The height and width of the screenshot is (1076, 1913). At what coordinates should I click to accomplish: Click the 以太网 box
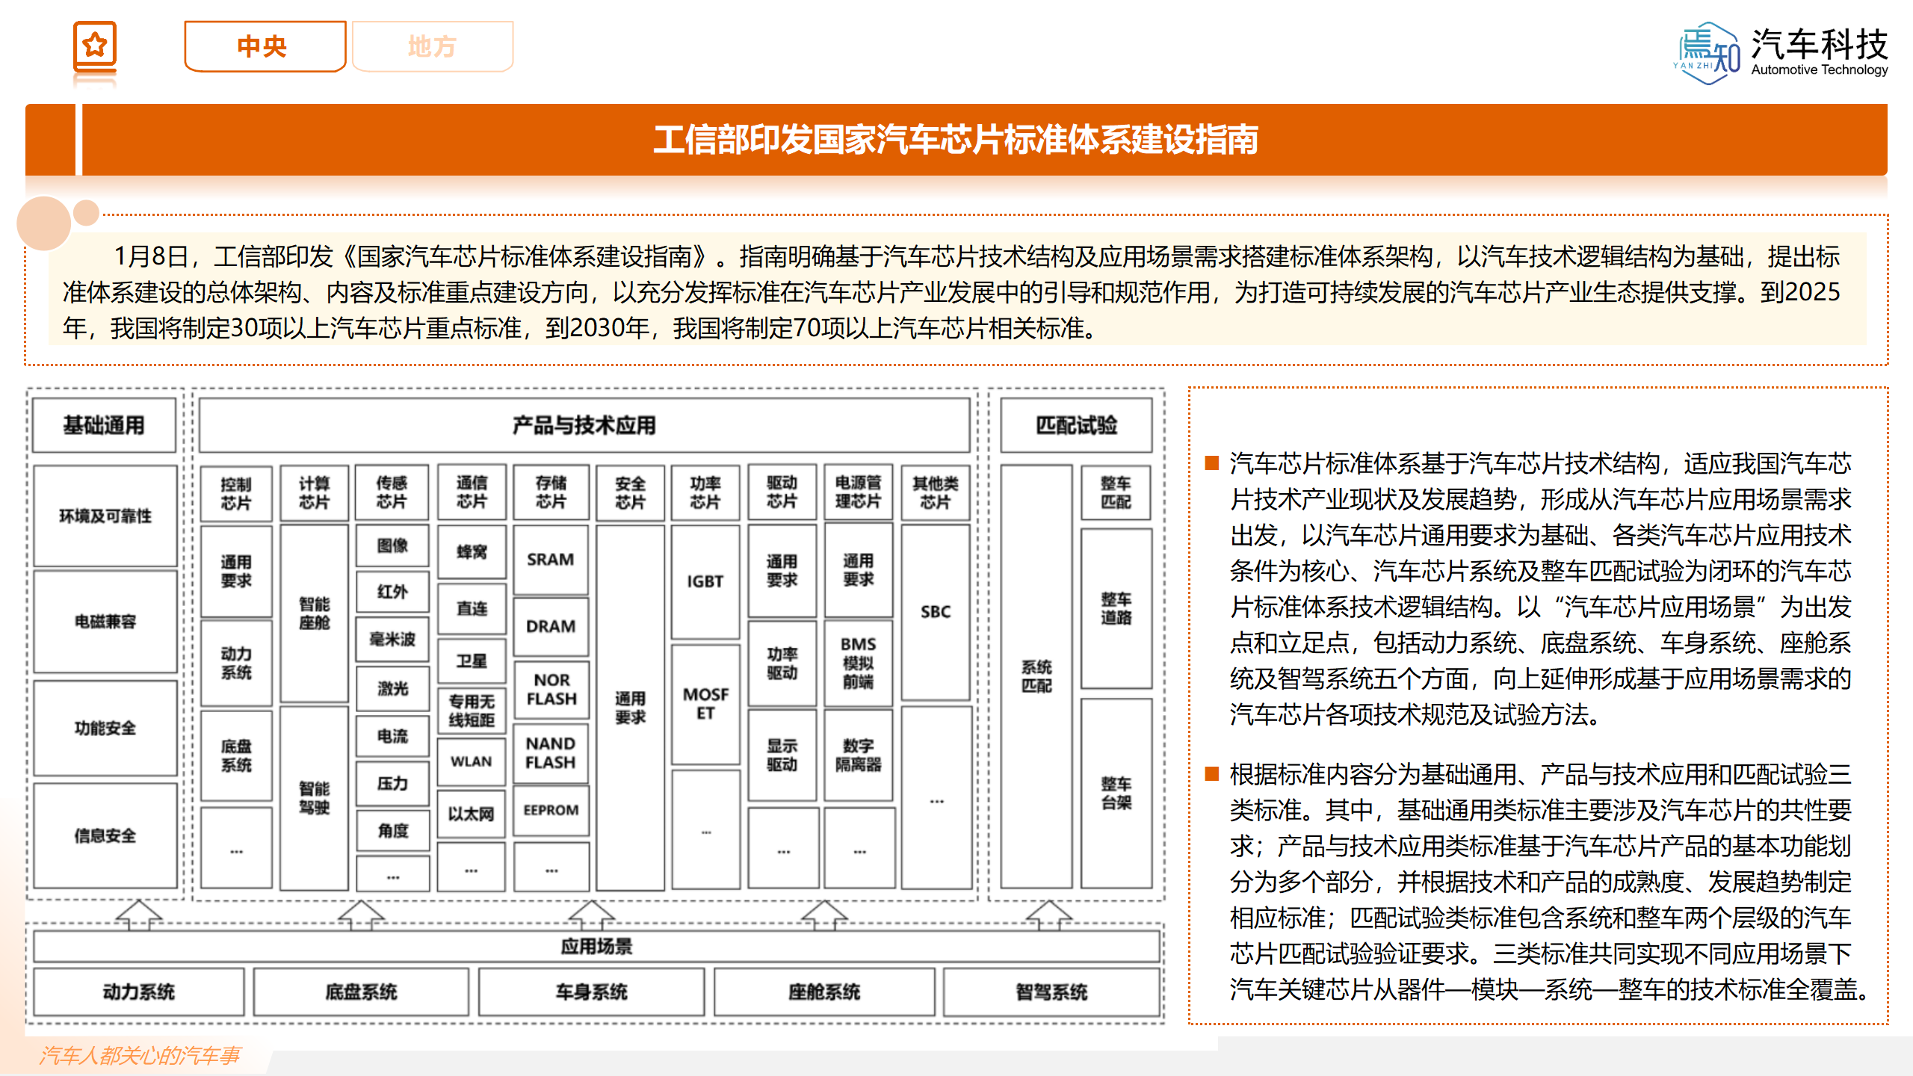[x=472, y=814]
